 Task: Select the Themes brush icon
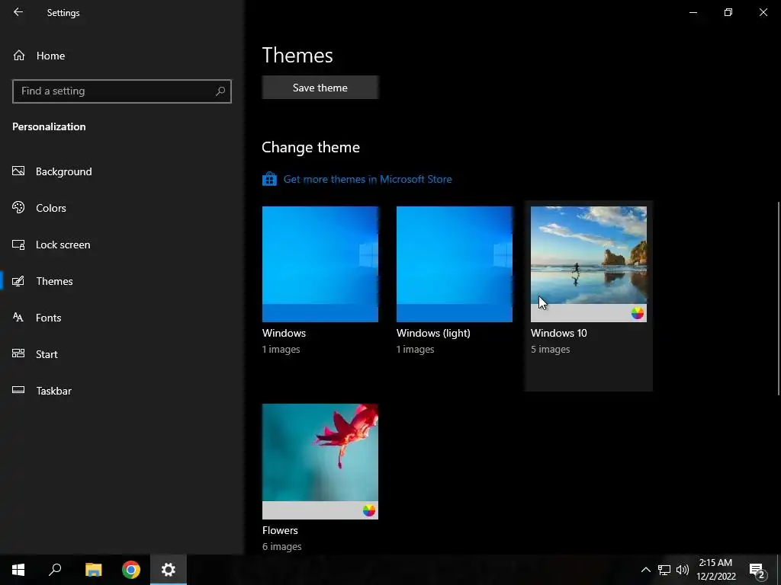tap(18, 281)
